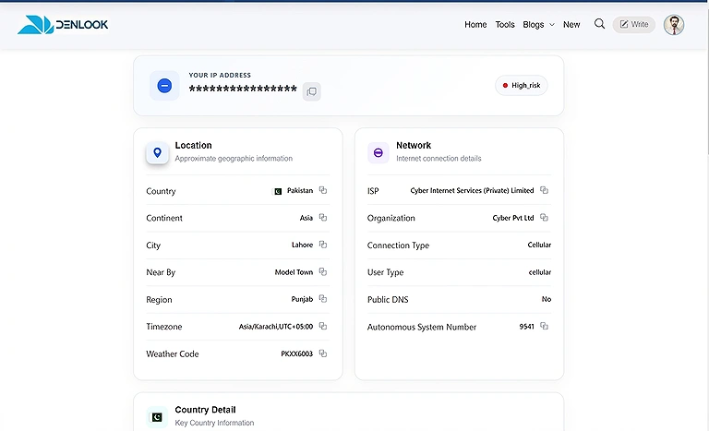Select the Continent value Asia
Screen dimensions: 709x431
[x=306, y=218]
